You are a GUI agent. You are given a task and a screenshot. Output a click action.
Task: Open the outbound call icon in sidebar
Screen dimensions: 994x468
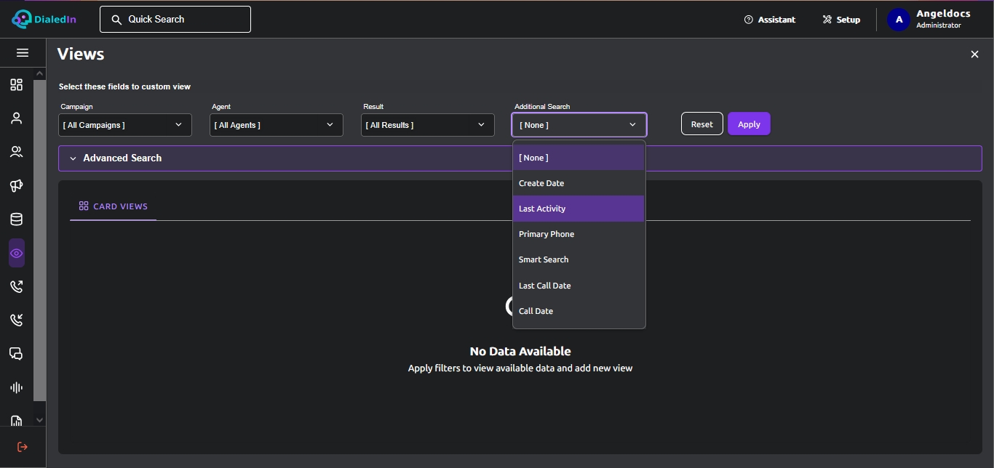tap(16, 286)
